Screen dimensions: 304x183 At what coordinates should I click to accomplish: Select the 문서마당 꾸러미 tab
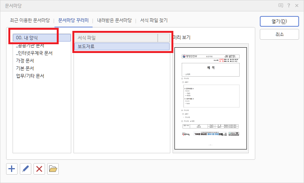(x=74, y=20)
